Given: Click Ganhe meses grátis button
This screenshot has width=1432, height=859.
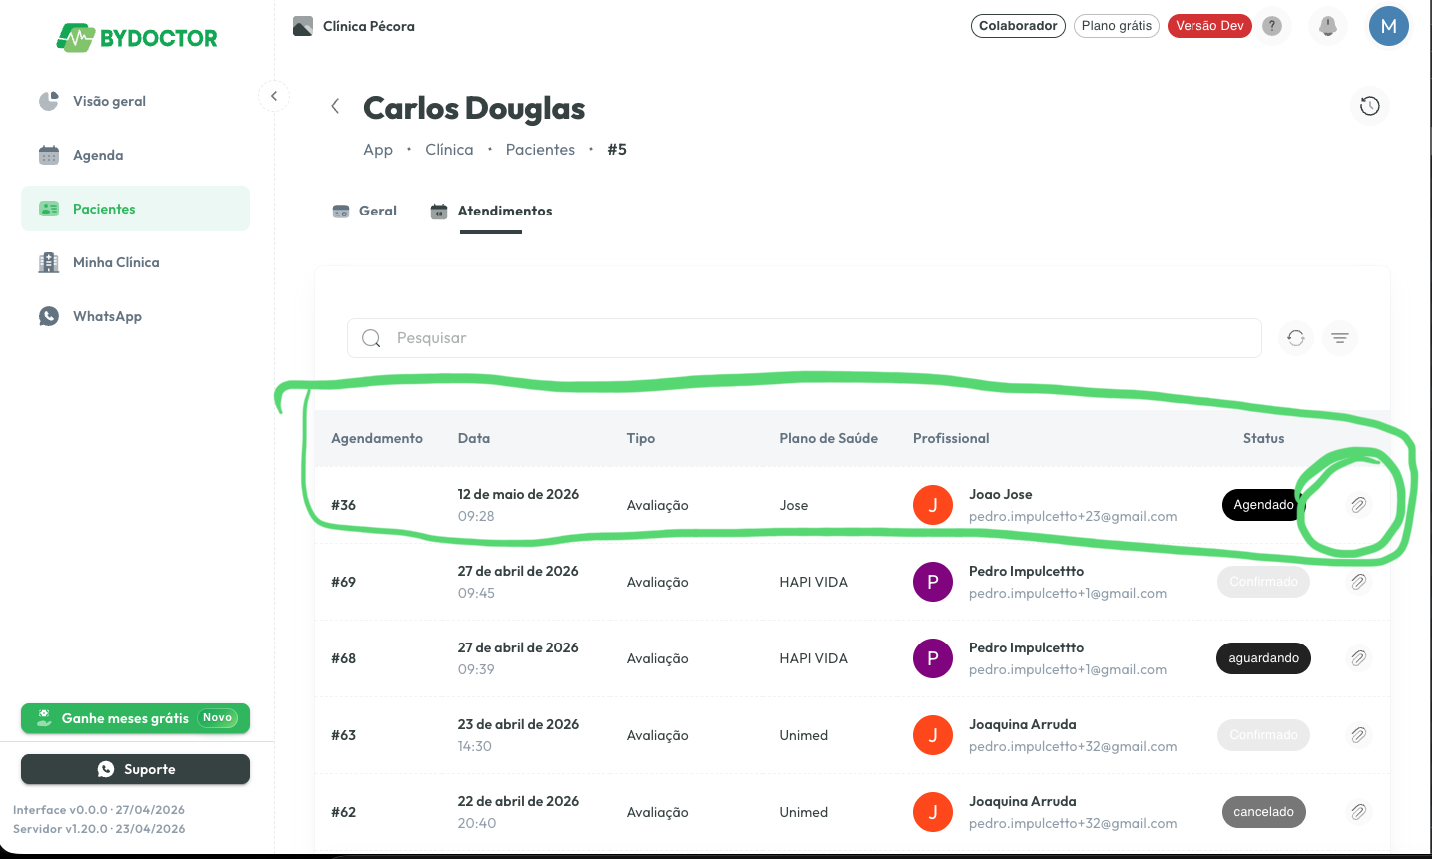Looking at the screenshot, I should click(136, 718).
